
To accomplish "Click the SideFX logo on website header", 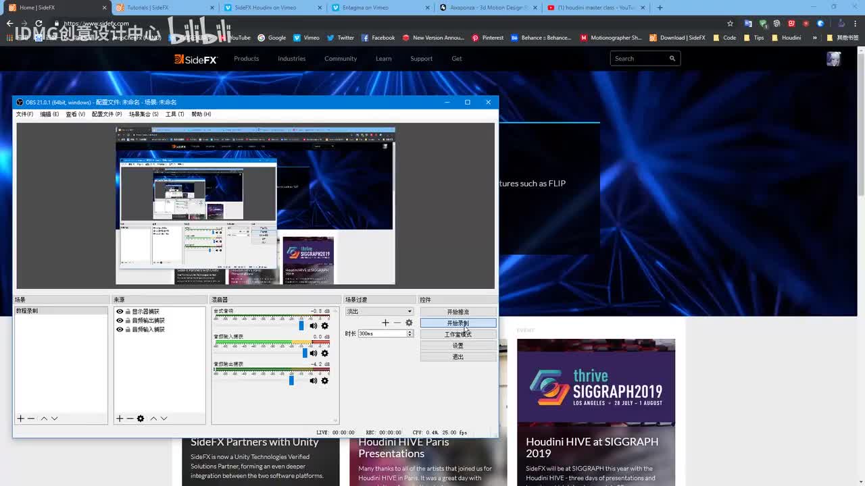I will tap(196, 59).
